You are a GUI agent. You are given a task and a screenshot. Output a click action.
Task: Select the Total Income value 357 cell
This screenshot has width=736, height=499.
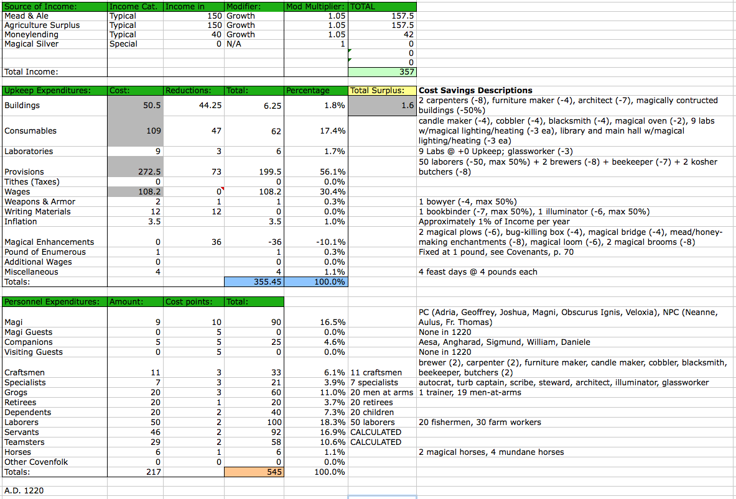382,72
